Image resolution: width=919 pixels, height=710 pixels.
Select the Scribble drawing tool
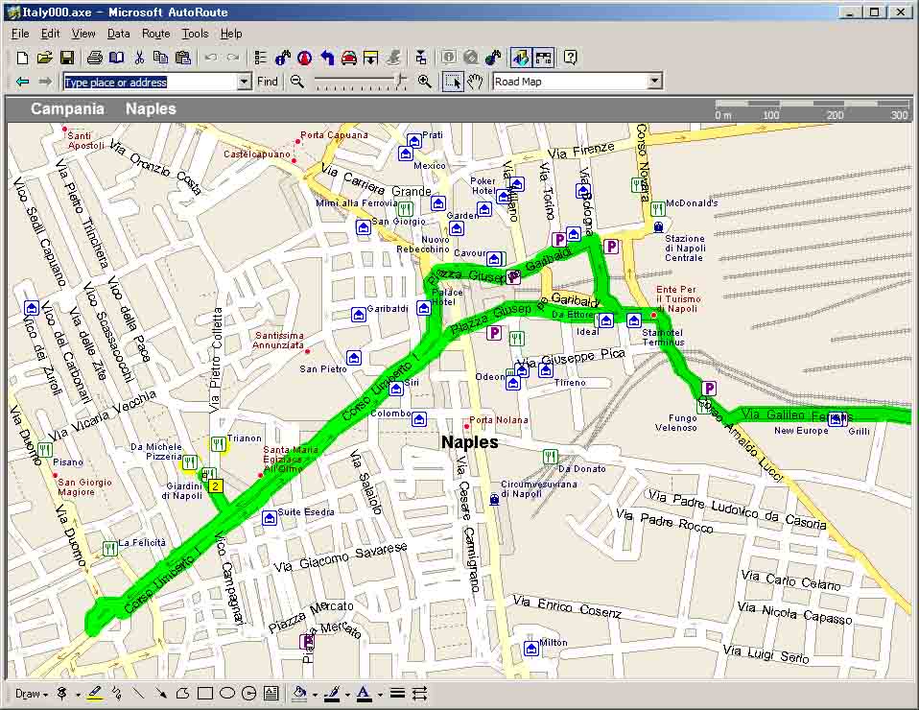pyautogui.click(x=117, y=695)
